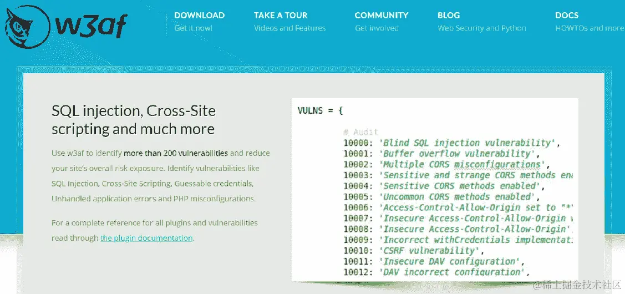625x294 pixels.
Task: Open the DOCS menu item
Action: click(x=566, y=16)
